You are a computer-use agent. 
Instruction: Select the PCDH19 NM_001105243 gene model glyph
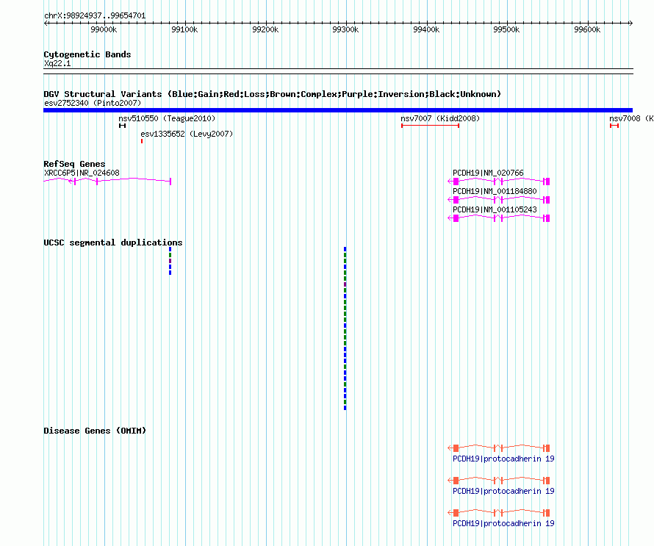tap(498, 218)
